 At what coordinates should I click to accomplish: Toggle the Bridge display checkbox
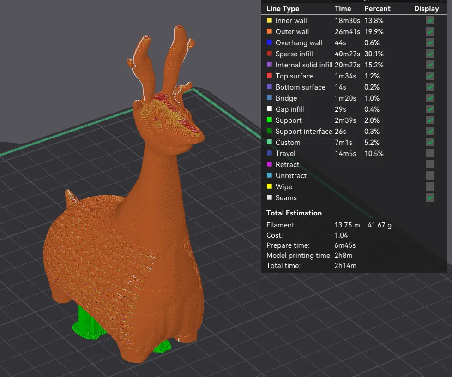coord(430,98)
